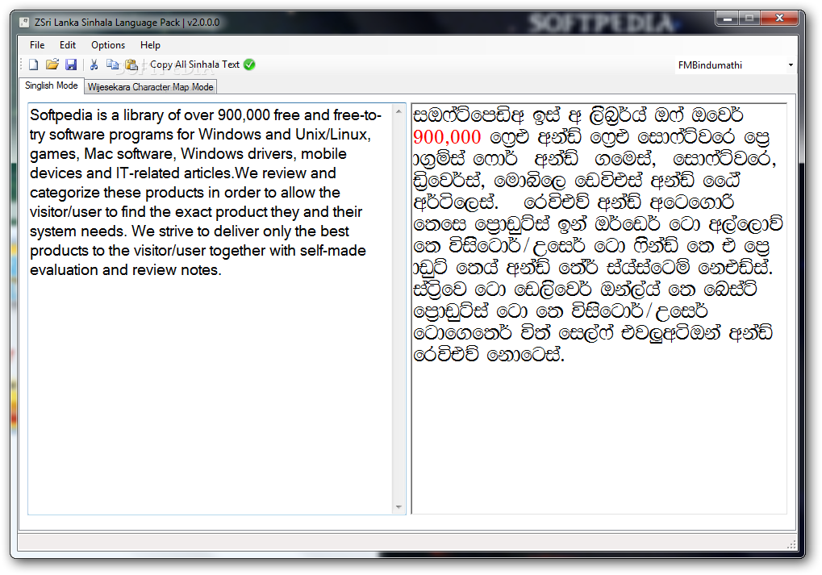Save the file with the floppy disk icon

(x=71, y=65)
